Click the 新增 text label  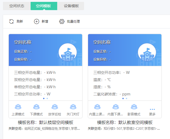pos(45,22)
